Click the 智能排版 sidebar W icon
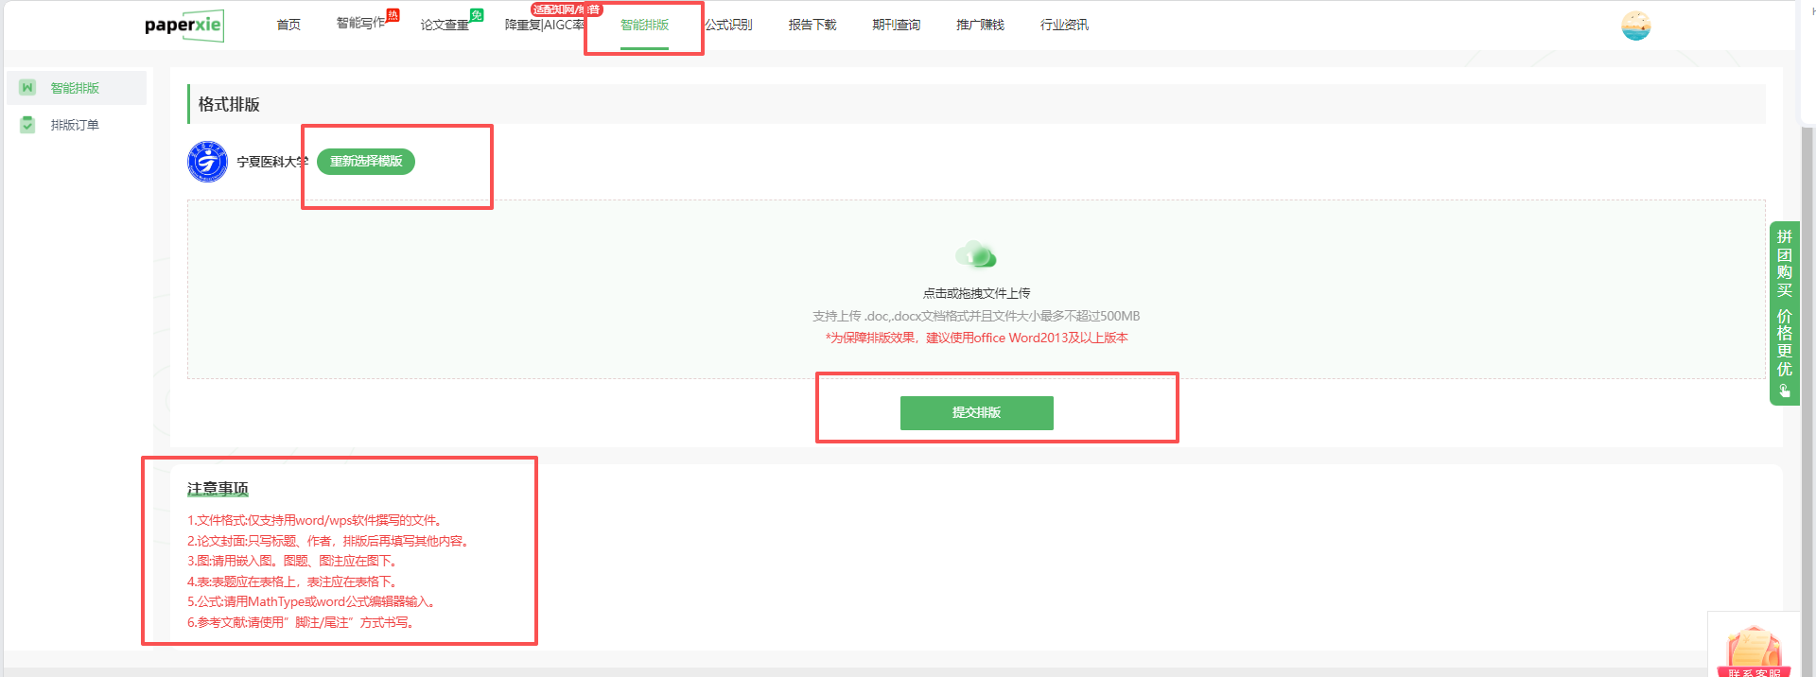This screenshot has width=1816, height=677. (27, 88)
